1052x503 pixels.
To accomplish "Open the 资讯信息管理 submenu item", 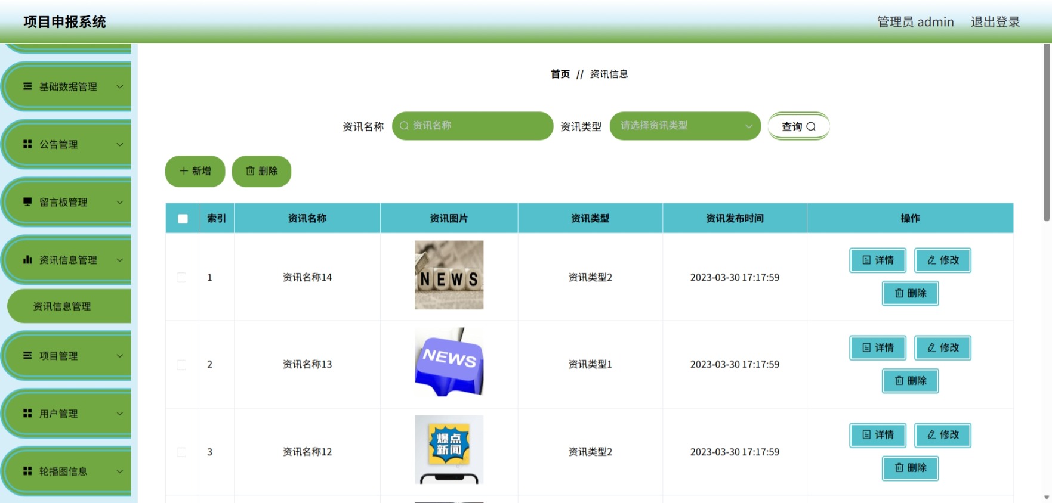I will point(69,306).
